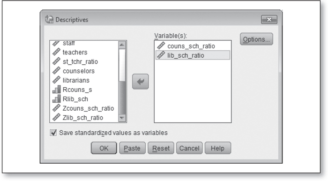Click the variable list scroll-down arrow
The width and height of the screenshot is (328, 181).
122,118
